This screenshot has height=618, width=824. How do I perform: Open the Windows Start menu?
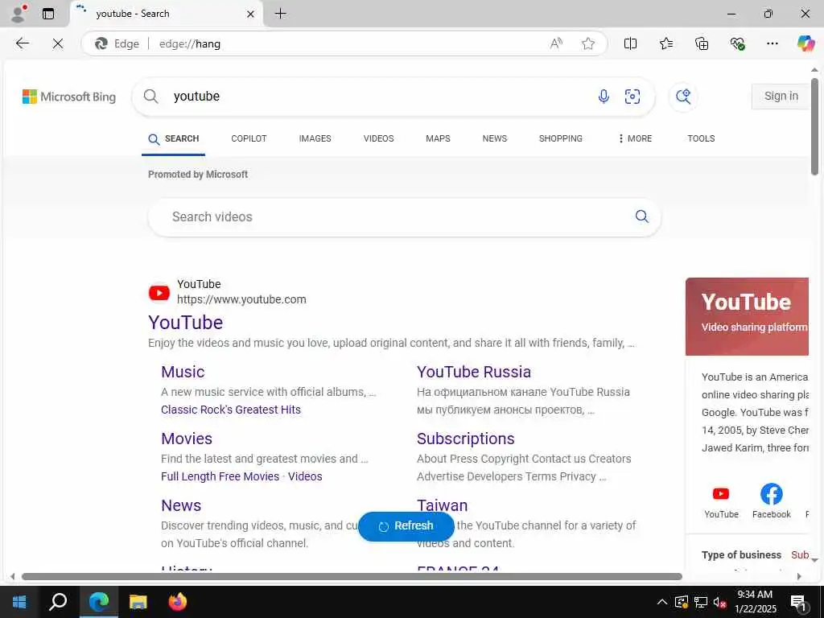click(x=19, y=602)
